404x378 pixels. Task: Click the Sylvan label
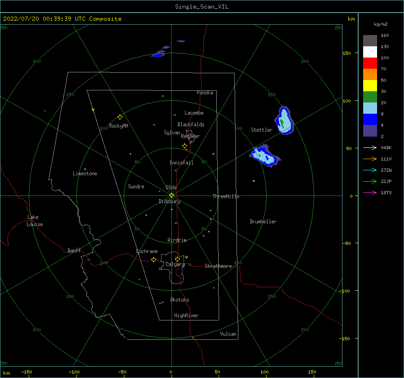[x=172, y=133]
